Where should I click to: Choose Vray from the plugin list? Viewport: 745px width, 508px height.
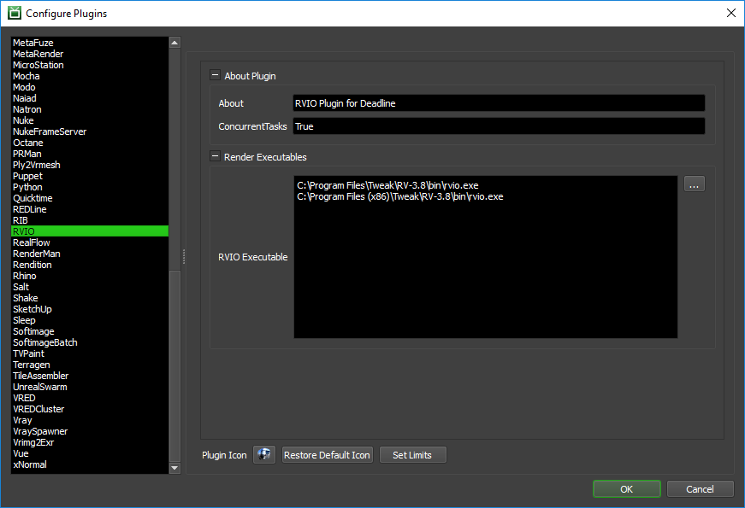pyautogui.click(x=22, y=420)
